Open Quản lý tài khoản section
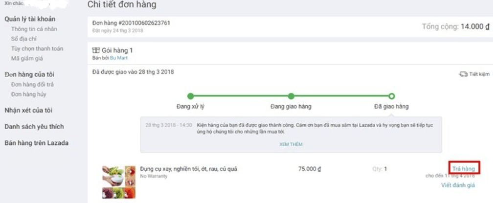The image size is (498, 203). tap(30, 19)
